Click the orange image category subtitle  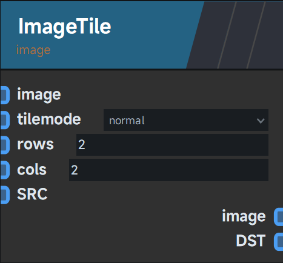tap(33, 50)
